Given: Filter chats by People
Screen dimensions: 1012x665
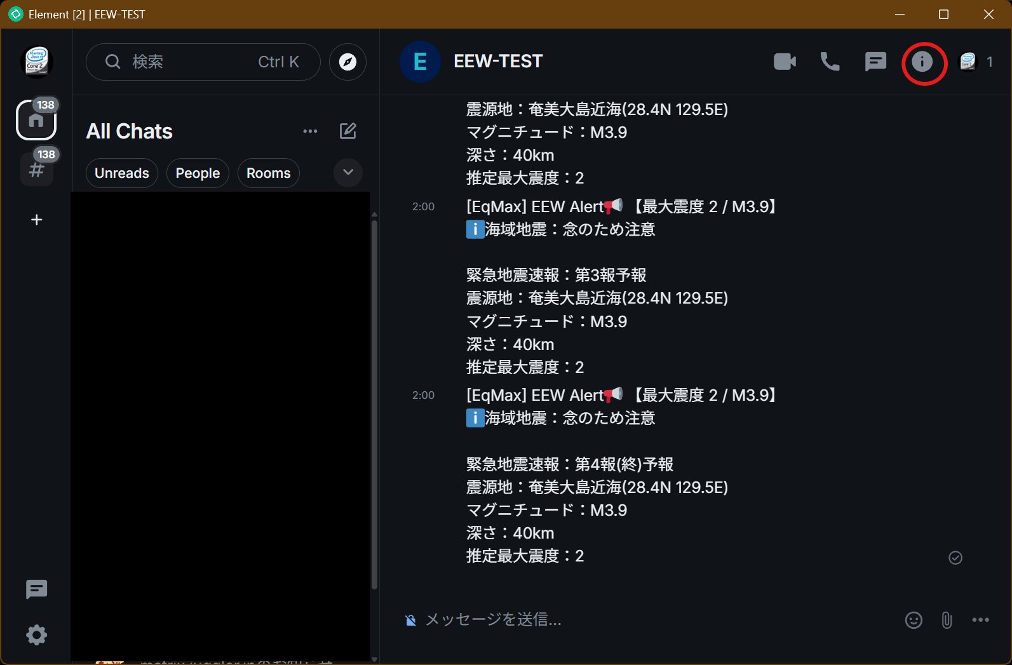Looking at the screenshot, I should pos(198,173).
